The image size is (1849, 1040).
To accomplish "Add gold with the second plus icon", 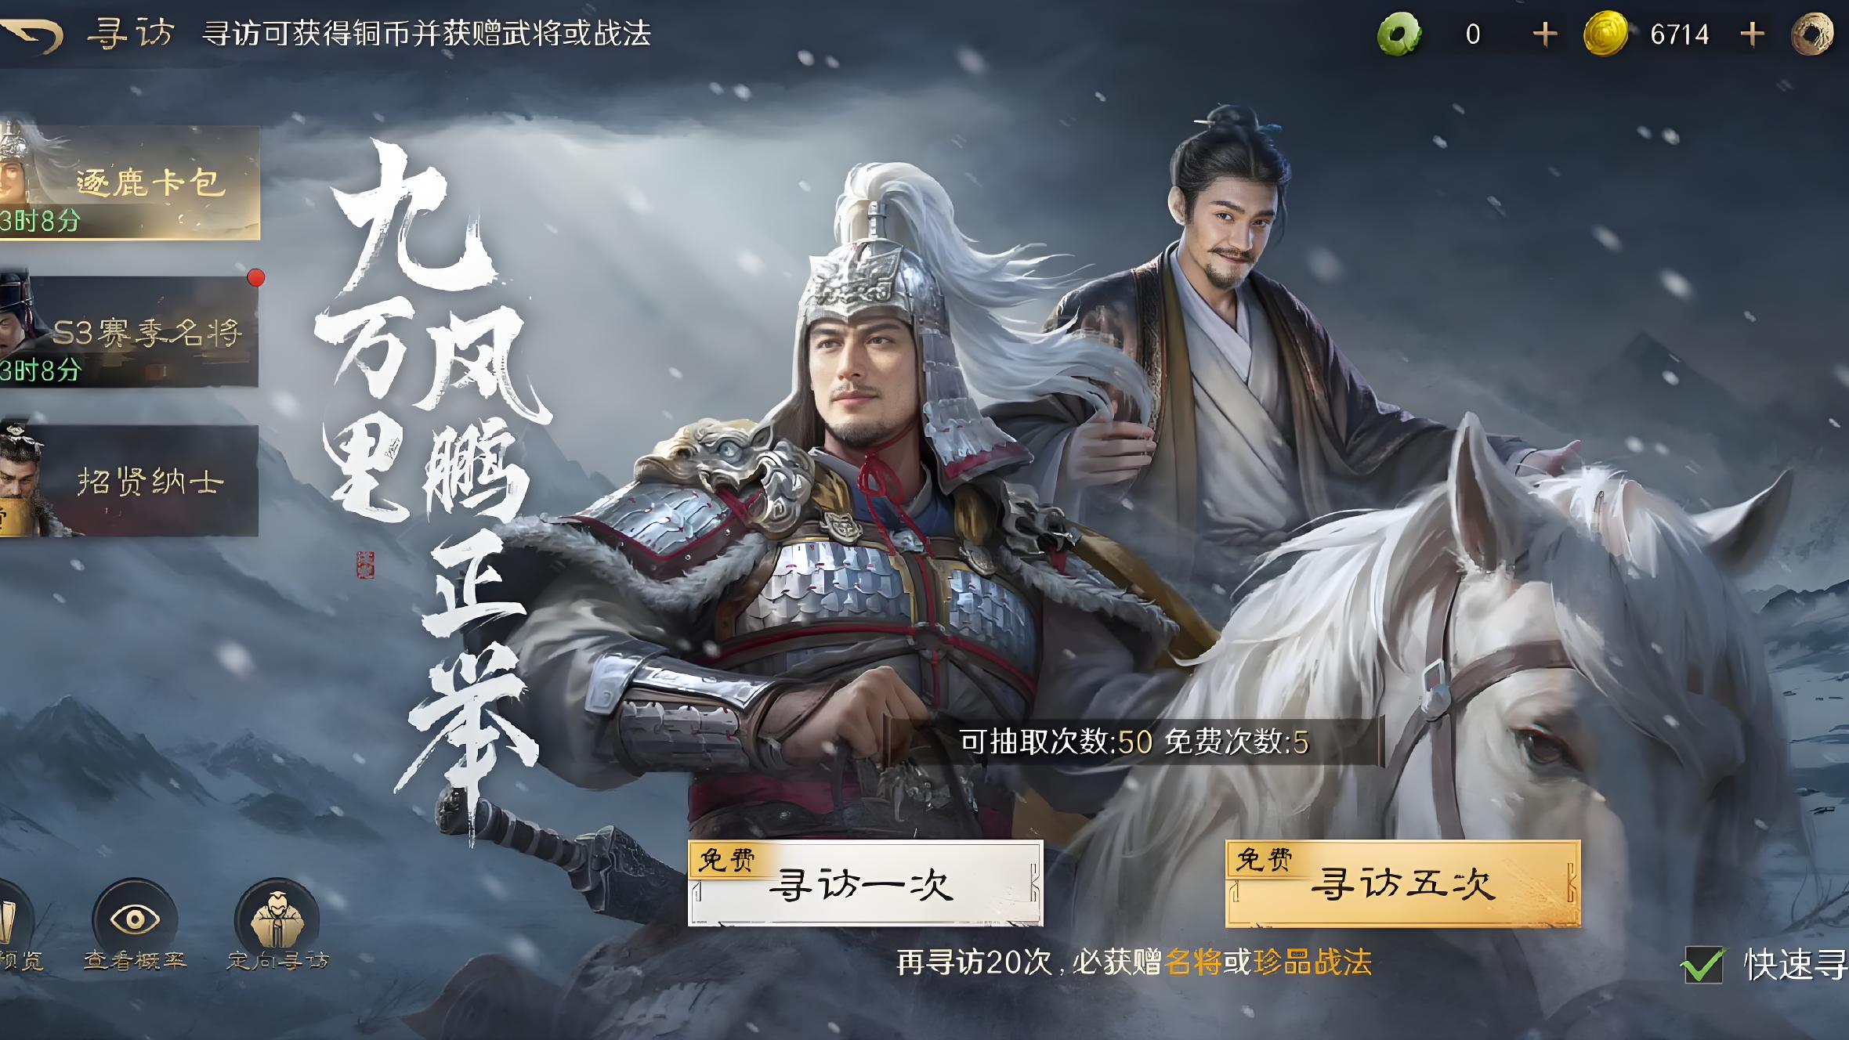I will tap(1752, 34).
